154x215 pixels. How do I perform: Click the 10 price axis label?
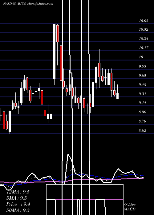(x=141, y=57)
